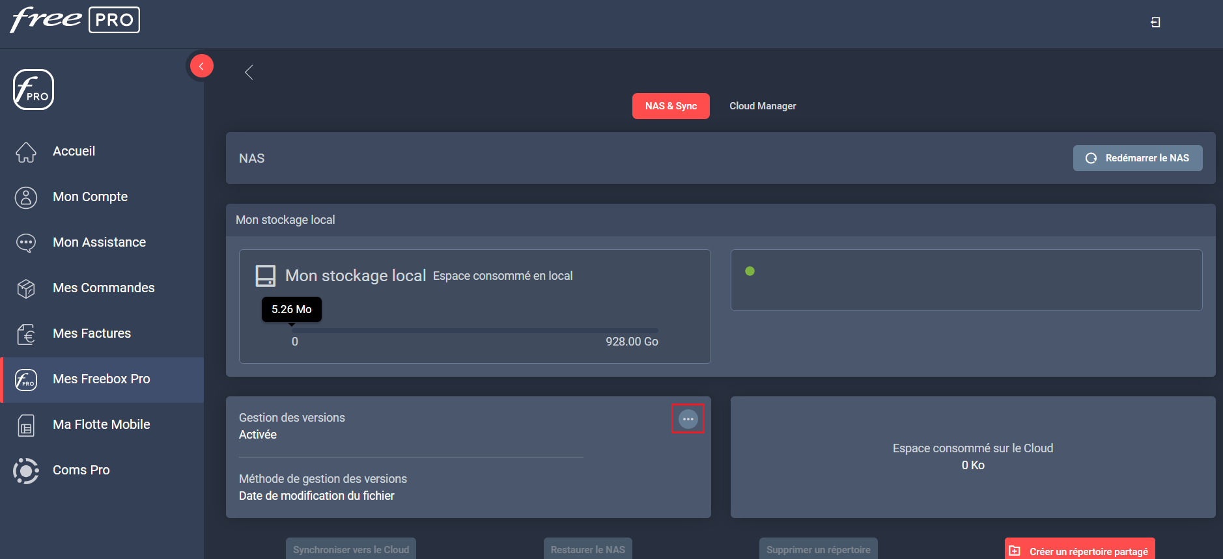Click the 5.26 Mo usage tooltip
This screenshot has width=1223, height=559.
click(292, 309)
